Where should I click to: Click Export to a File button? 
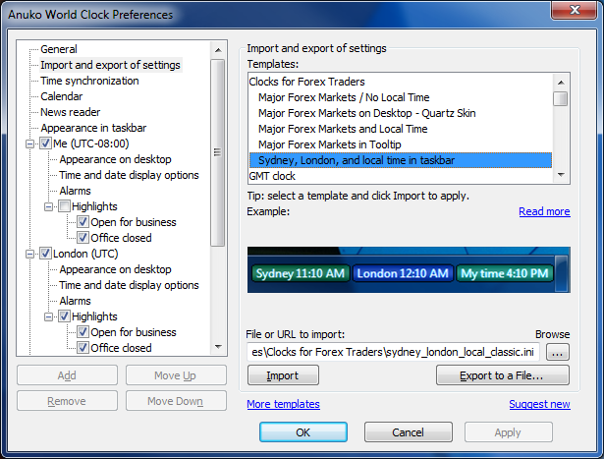click(502, 375)
